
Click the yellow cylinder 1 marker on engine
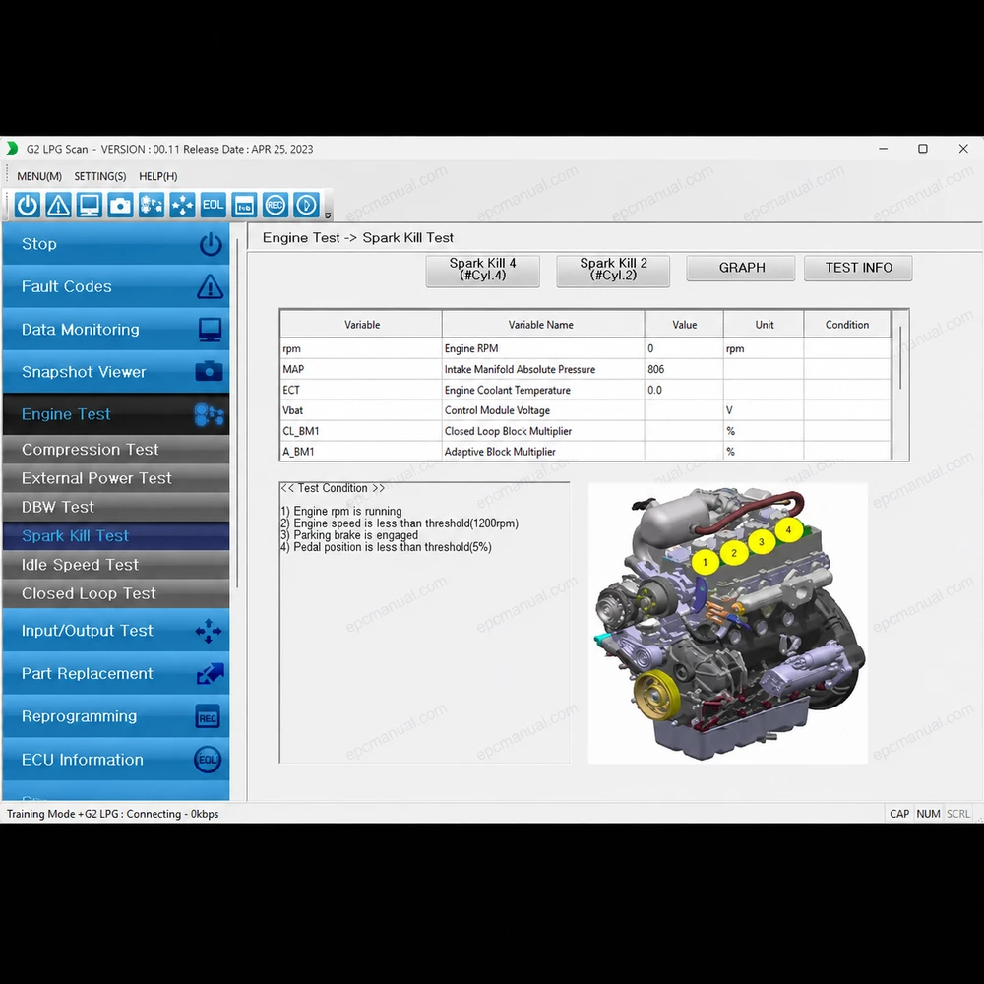705,562
